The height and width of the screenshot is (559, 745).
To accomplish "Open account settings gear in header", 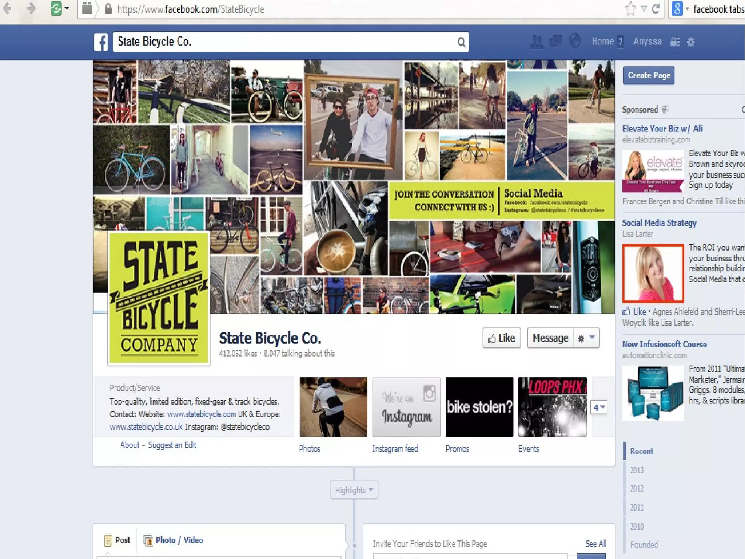I will click(x=691, y=42).
